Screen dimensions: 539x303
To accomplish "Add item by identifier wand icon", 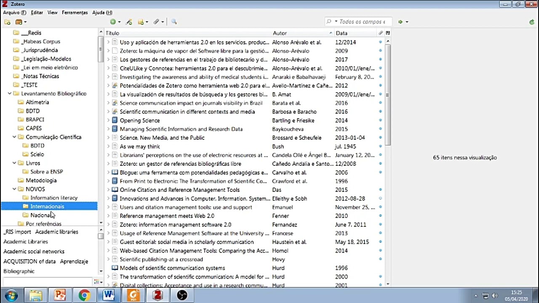I will click(x=129, y=22).
